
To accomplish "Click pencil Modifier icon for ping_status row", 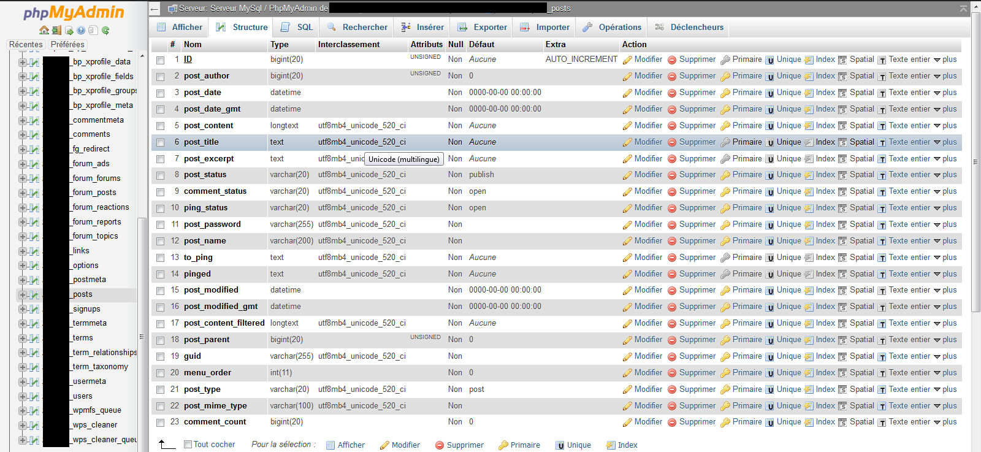I will coord(627,209).
